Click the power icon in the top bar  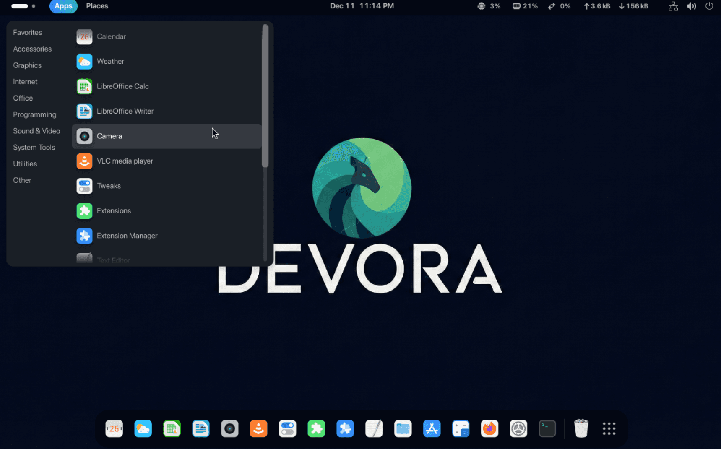710,6
